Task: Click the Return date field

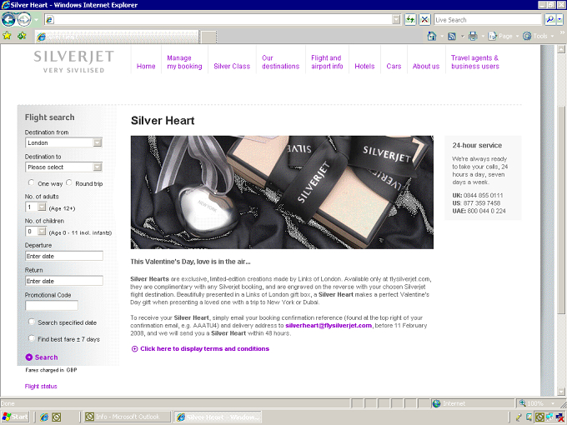Action: tap(64, 281)
